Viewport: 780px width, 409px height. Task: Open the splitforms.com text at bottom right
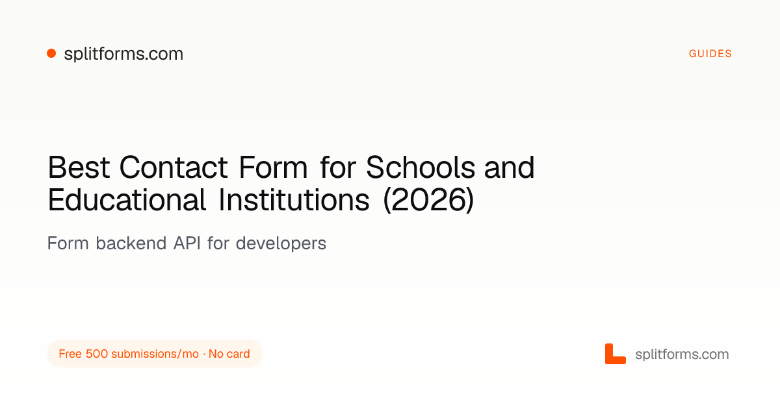(682, 354)
